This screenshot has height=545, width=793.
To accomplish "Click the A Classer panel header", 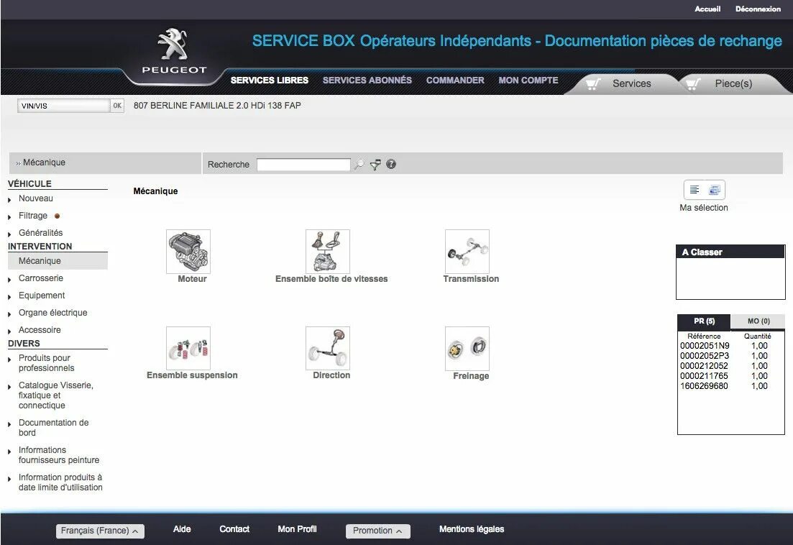I will click(730, 252).
